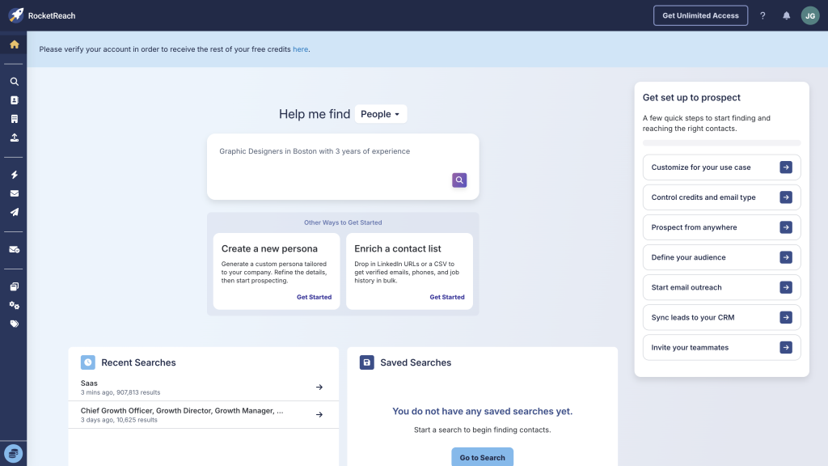This screenshot has width=828, height=466.
Task: Open the paper plane outreach icon
Action: tap(15, 212)
